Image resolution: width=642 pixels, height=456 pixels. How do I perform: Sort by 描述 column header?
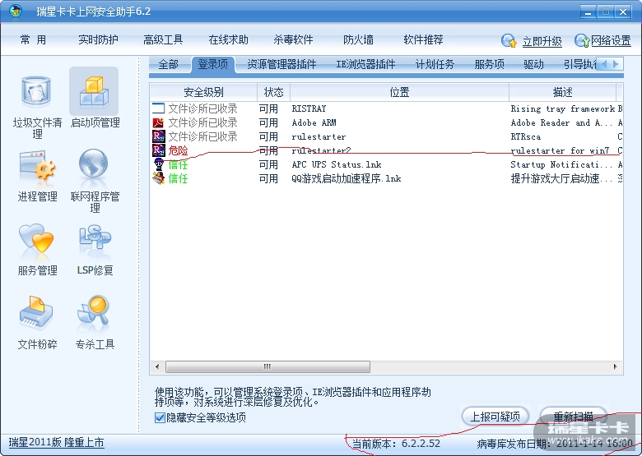562,92
